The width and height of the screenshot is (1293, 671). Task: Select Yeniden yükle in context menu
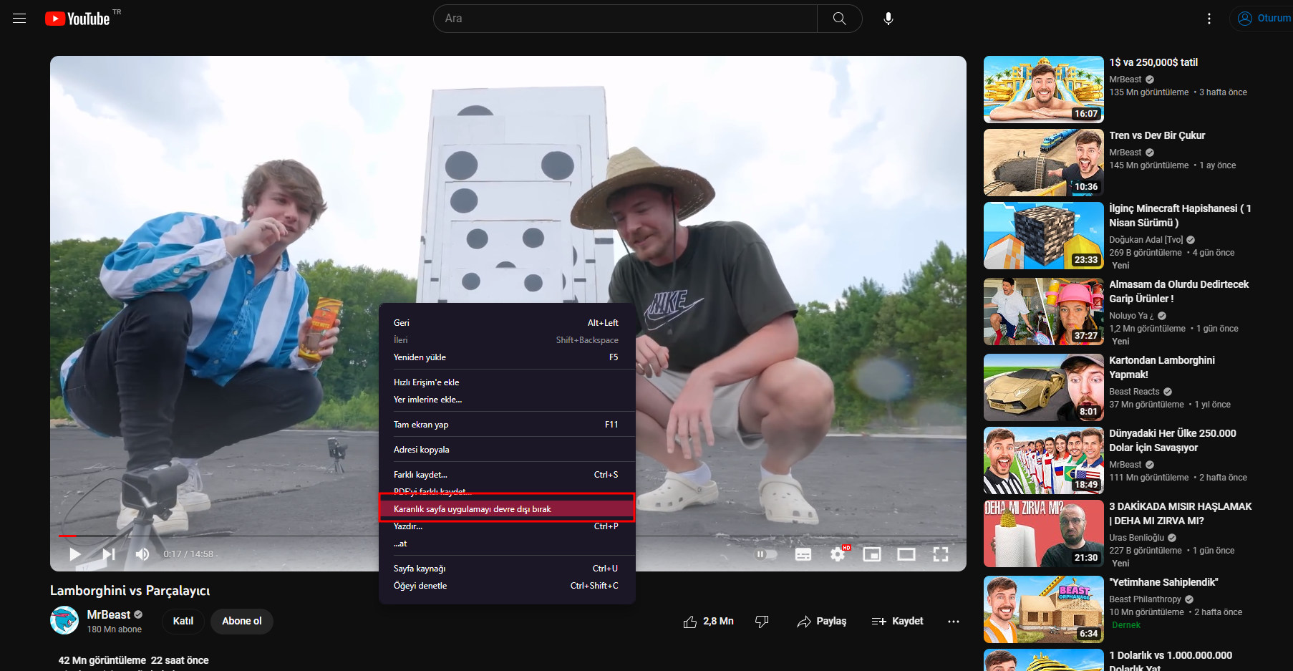(x=507, y=357)
